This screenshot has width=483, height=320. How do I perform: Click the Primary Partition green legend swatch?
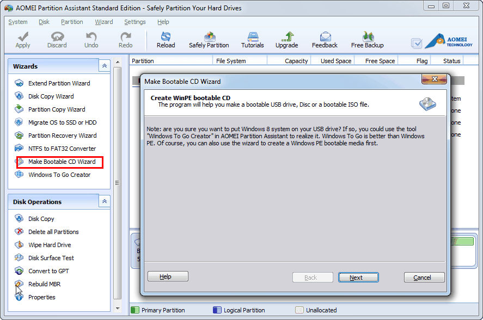click(x=135, y=310)
